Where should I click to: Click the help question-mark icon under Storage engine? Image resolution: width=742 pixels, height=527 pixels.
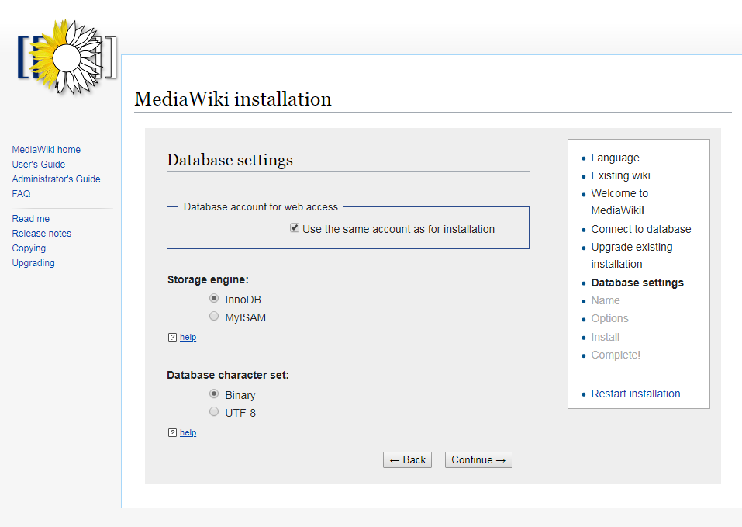tap(172, 337)
